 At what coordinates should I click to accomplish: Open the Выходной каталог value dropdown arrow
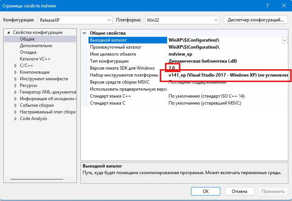point(285,40)
